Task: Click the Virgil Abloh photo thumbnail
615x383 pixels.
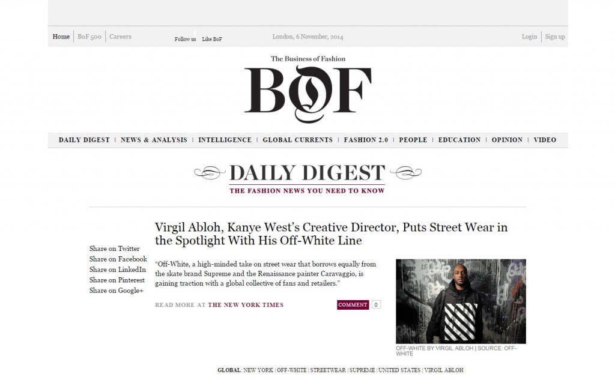Action: (461, 301)
